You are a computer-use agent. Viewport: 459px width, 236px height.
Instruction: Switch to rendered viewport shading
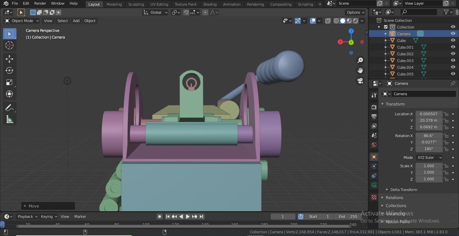356,21
